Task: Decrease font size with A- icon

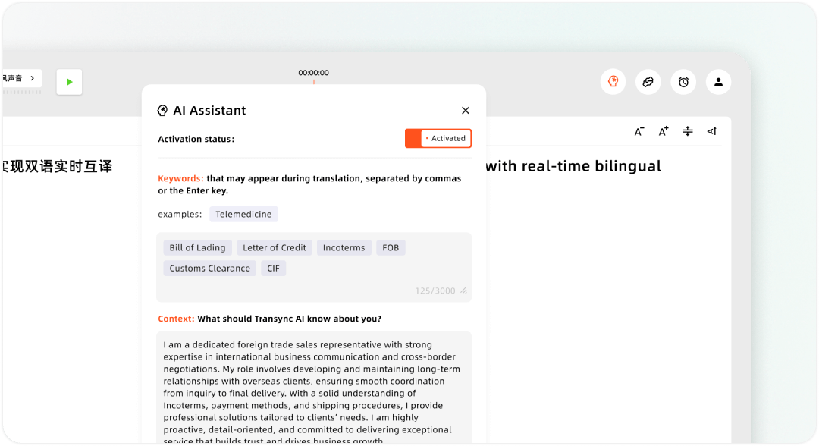Action: (639, 132)
